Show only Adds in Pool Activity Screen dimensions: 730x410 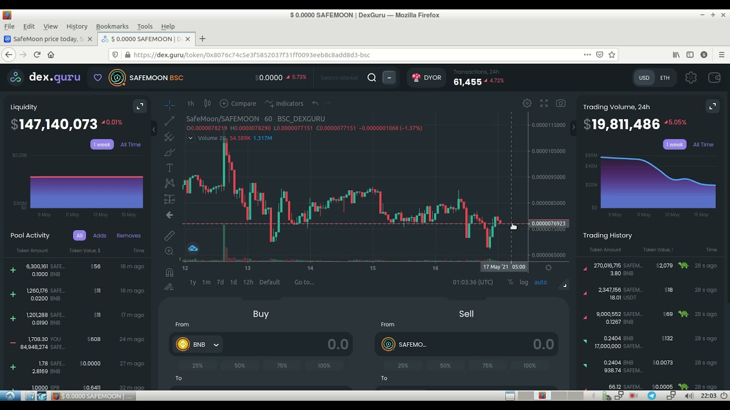(x=100, y=236)
